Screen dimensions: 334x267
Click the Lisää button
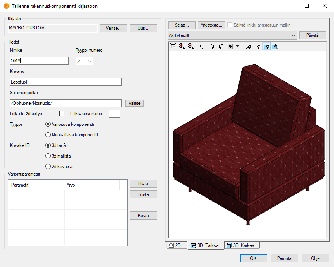point(143,184)
